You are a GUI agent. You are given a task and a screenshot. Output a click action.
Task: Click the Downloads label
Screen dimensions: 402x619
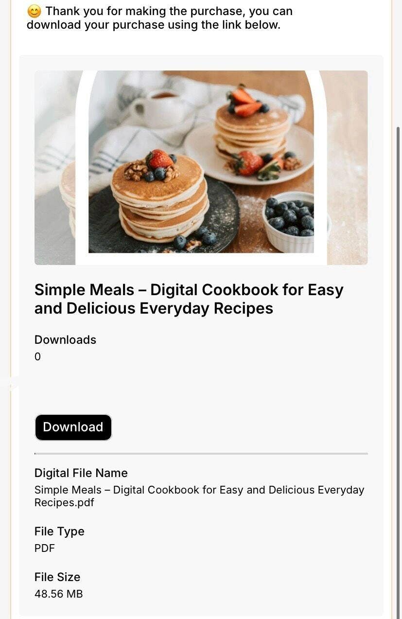pos(65,340)
